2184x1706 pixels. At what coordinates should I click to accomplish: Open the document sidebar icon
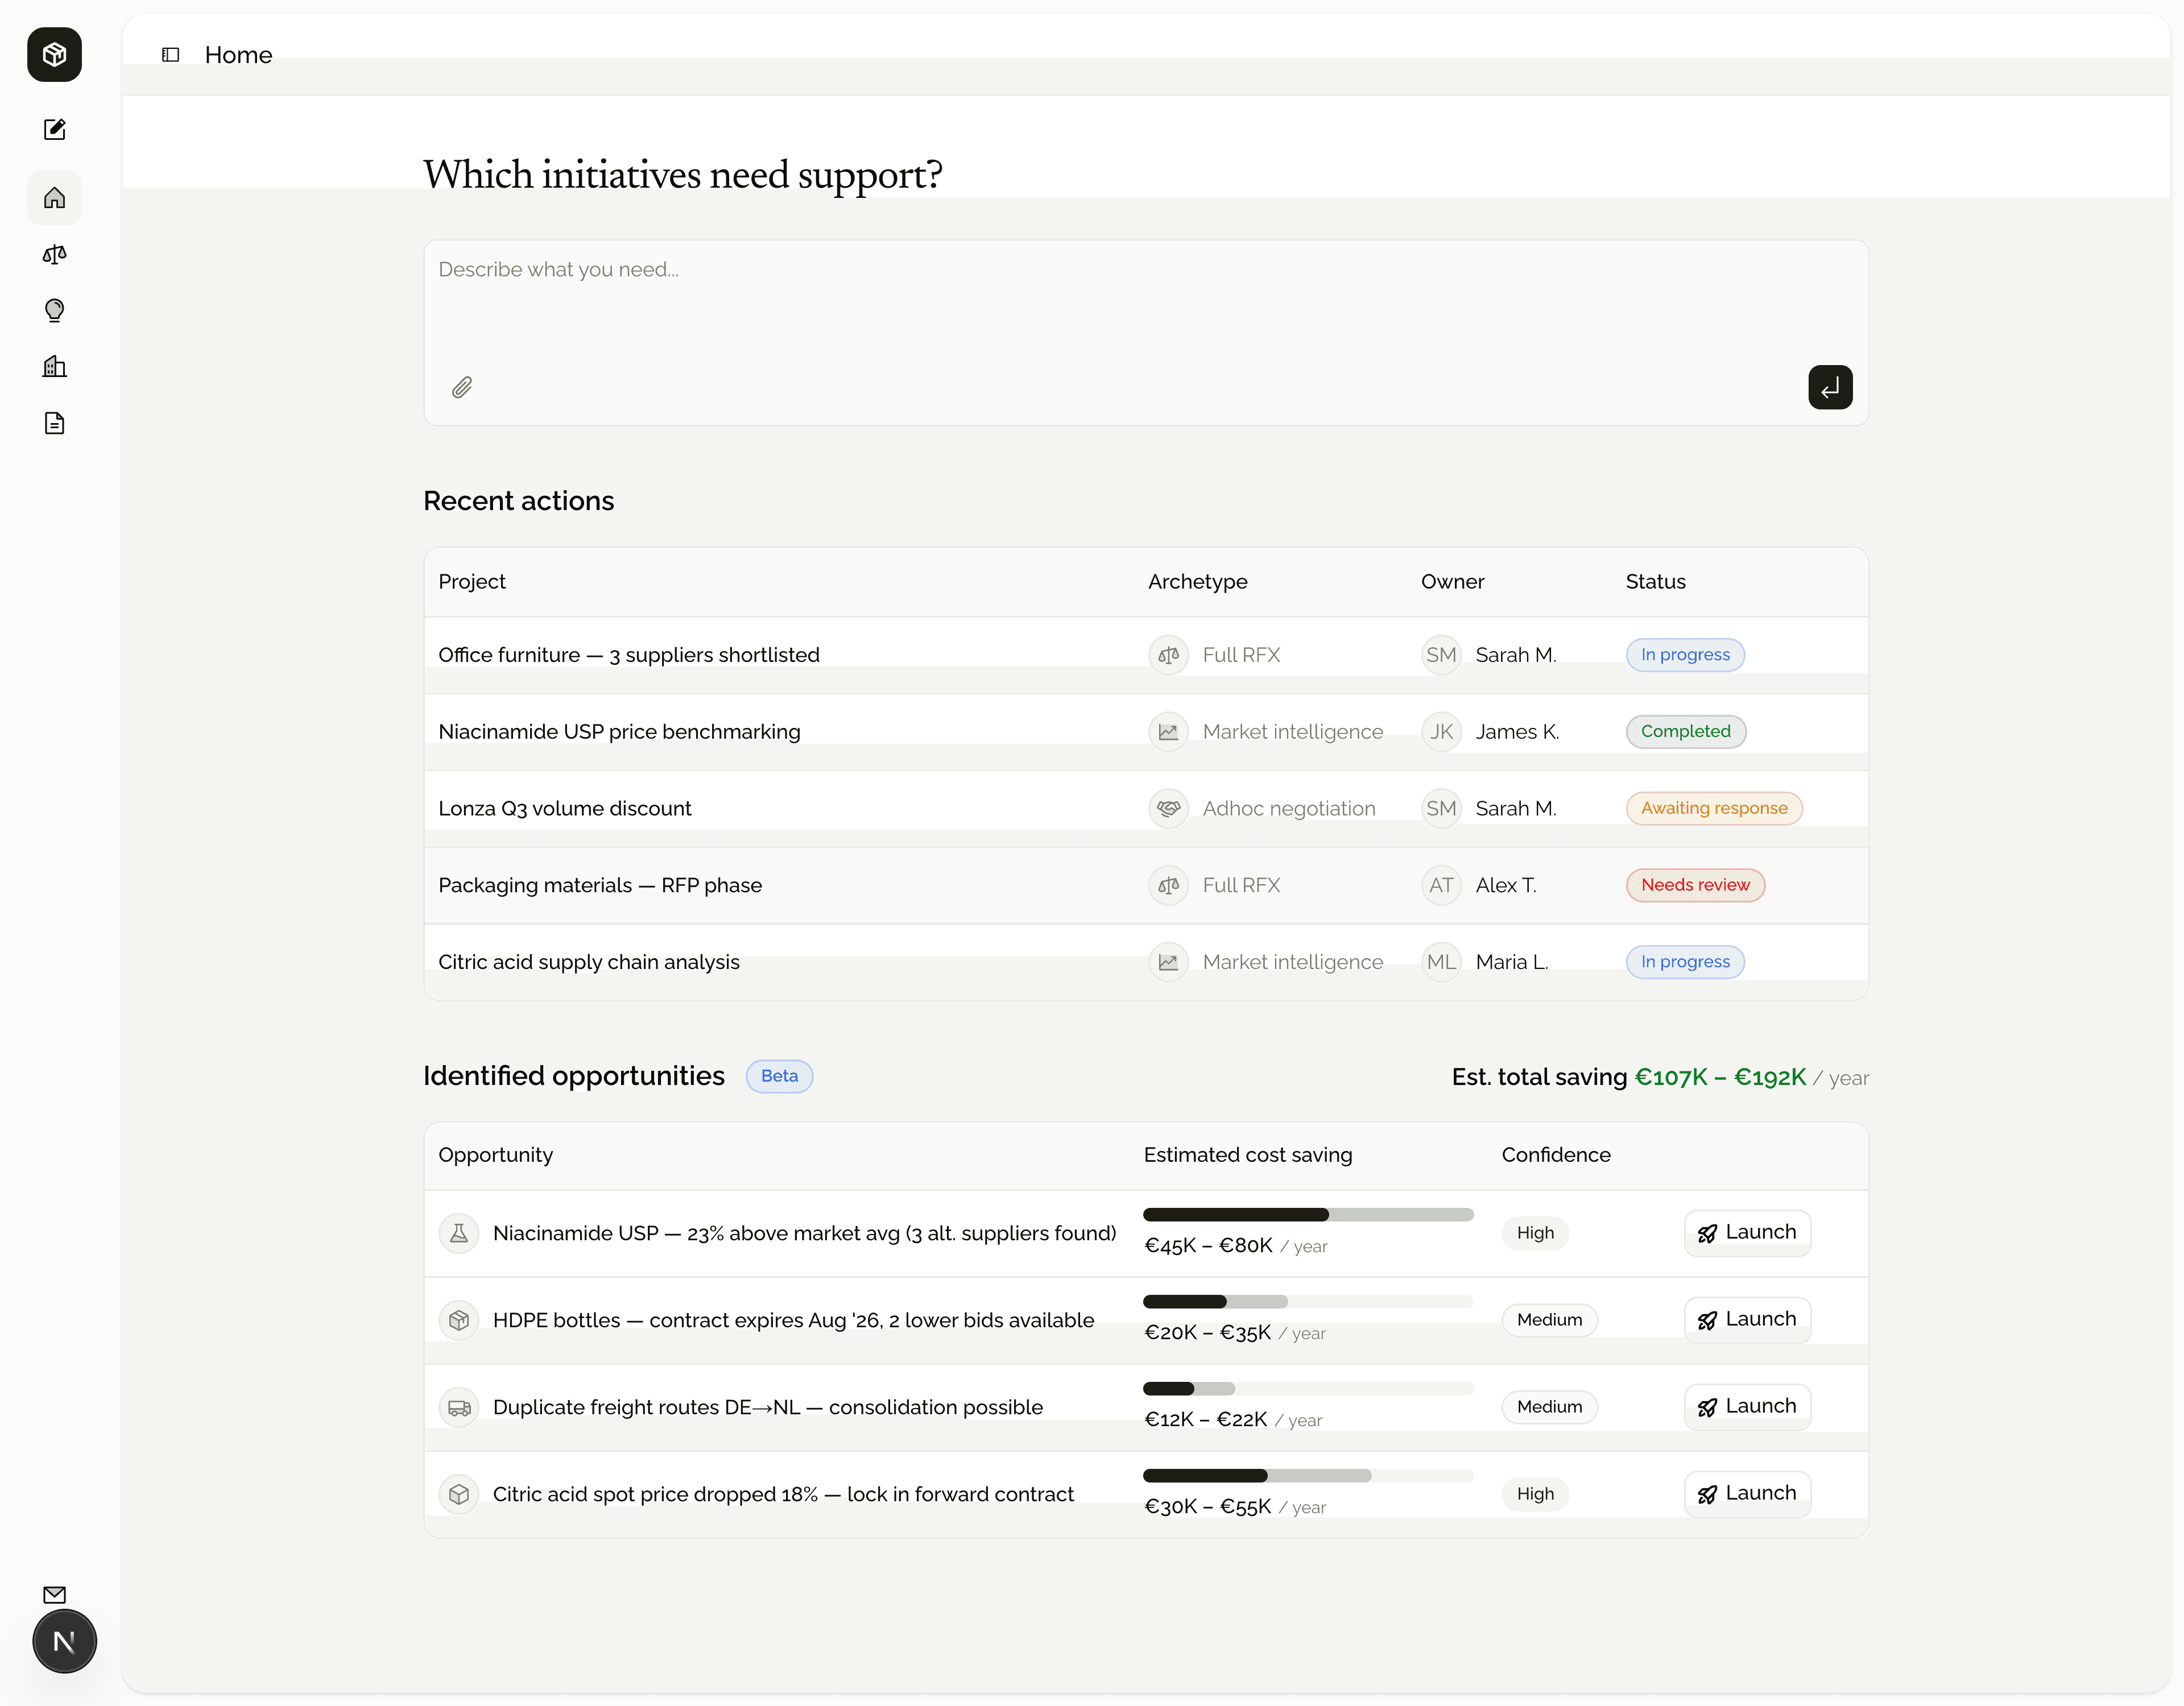[54, 423]
